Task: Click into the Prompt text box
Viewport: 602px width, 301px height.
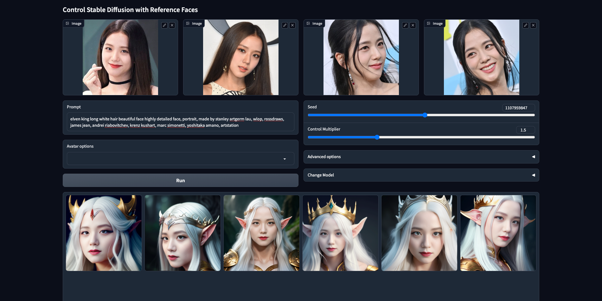Action: [x=181, y=122]
